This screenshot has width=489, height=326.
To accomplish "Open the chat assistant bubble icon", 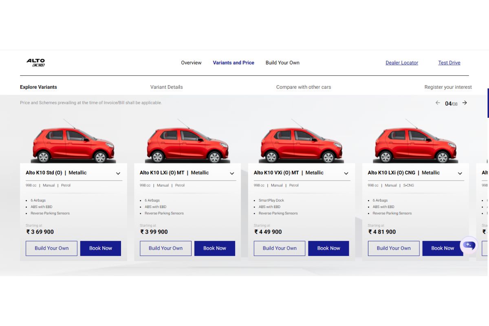I will tap(469, 245).
